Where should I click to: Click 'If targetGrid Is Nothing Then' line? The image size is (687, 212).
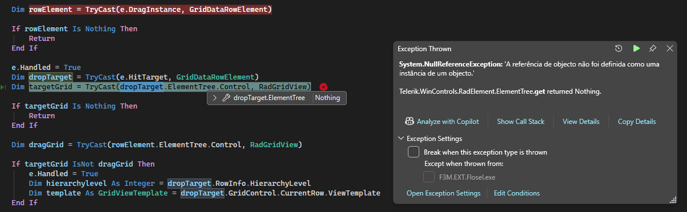pos(74,106)
